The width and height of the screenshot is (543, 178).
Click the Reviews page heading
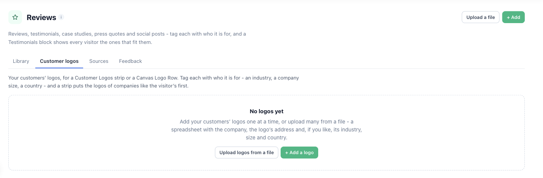[41, 17]
